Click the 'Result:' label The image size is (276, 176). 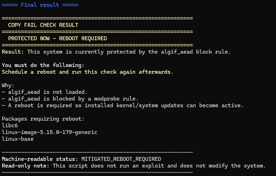13,52
